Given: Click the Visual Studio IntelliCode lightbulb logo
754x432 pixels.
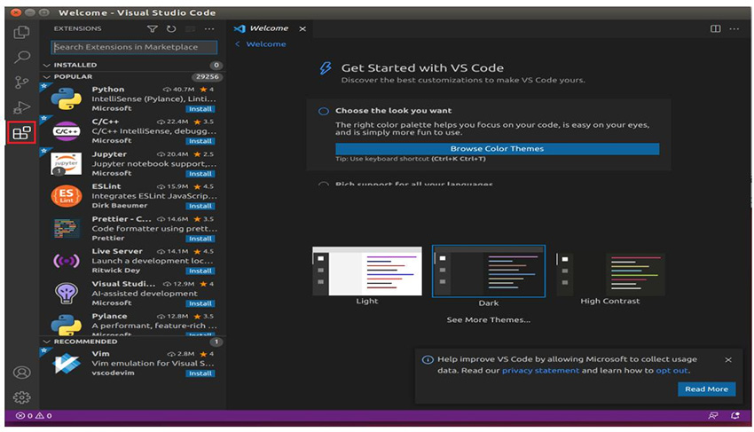Looking at the screenshot, I should click(x=66, y=293).
